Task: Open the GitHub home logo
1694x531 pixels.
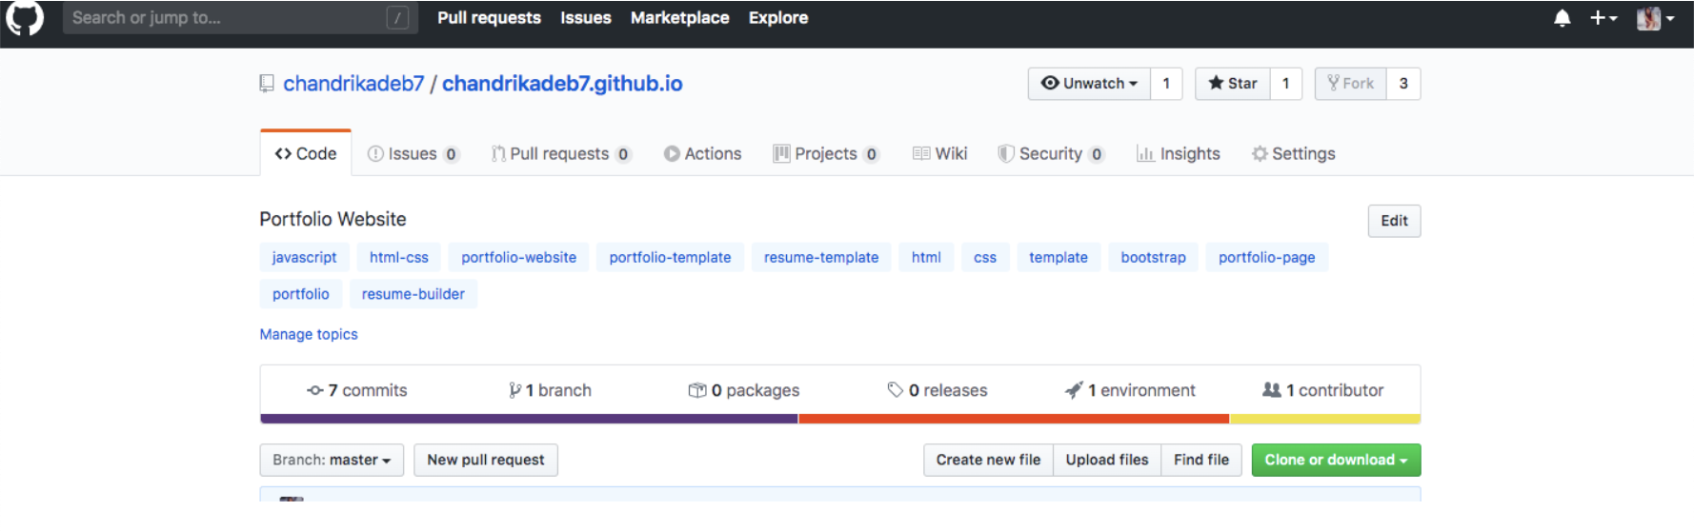Action: point(25,18)
